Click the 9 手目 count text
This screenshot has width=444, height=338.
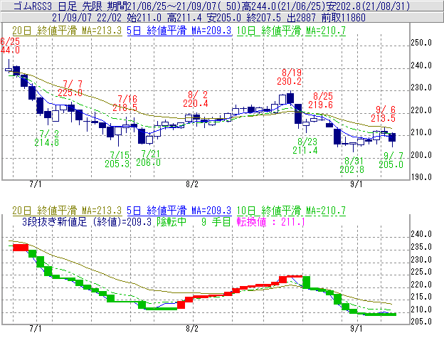tap(216, 221)
